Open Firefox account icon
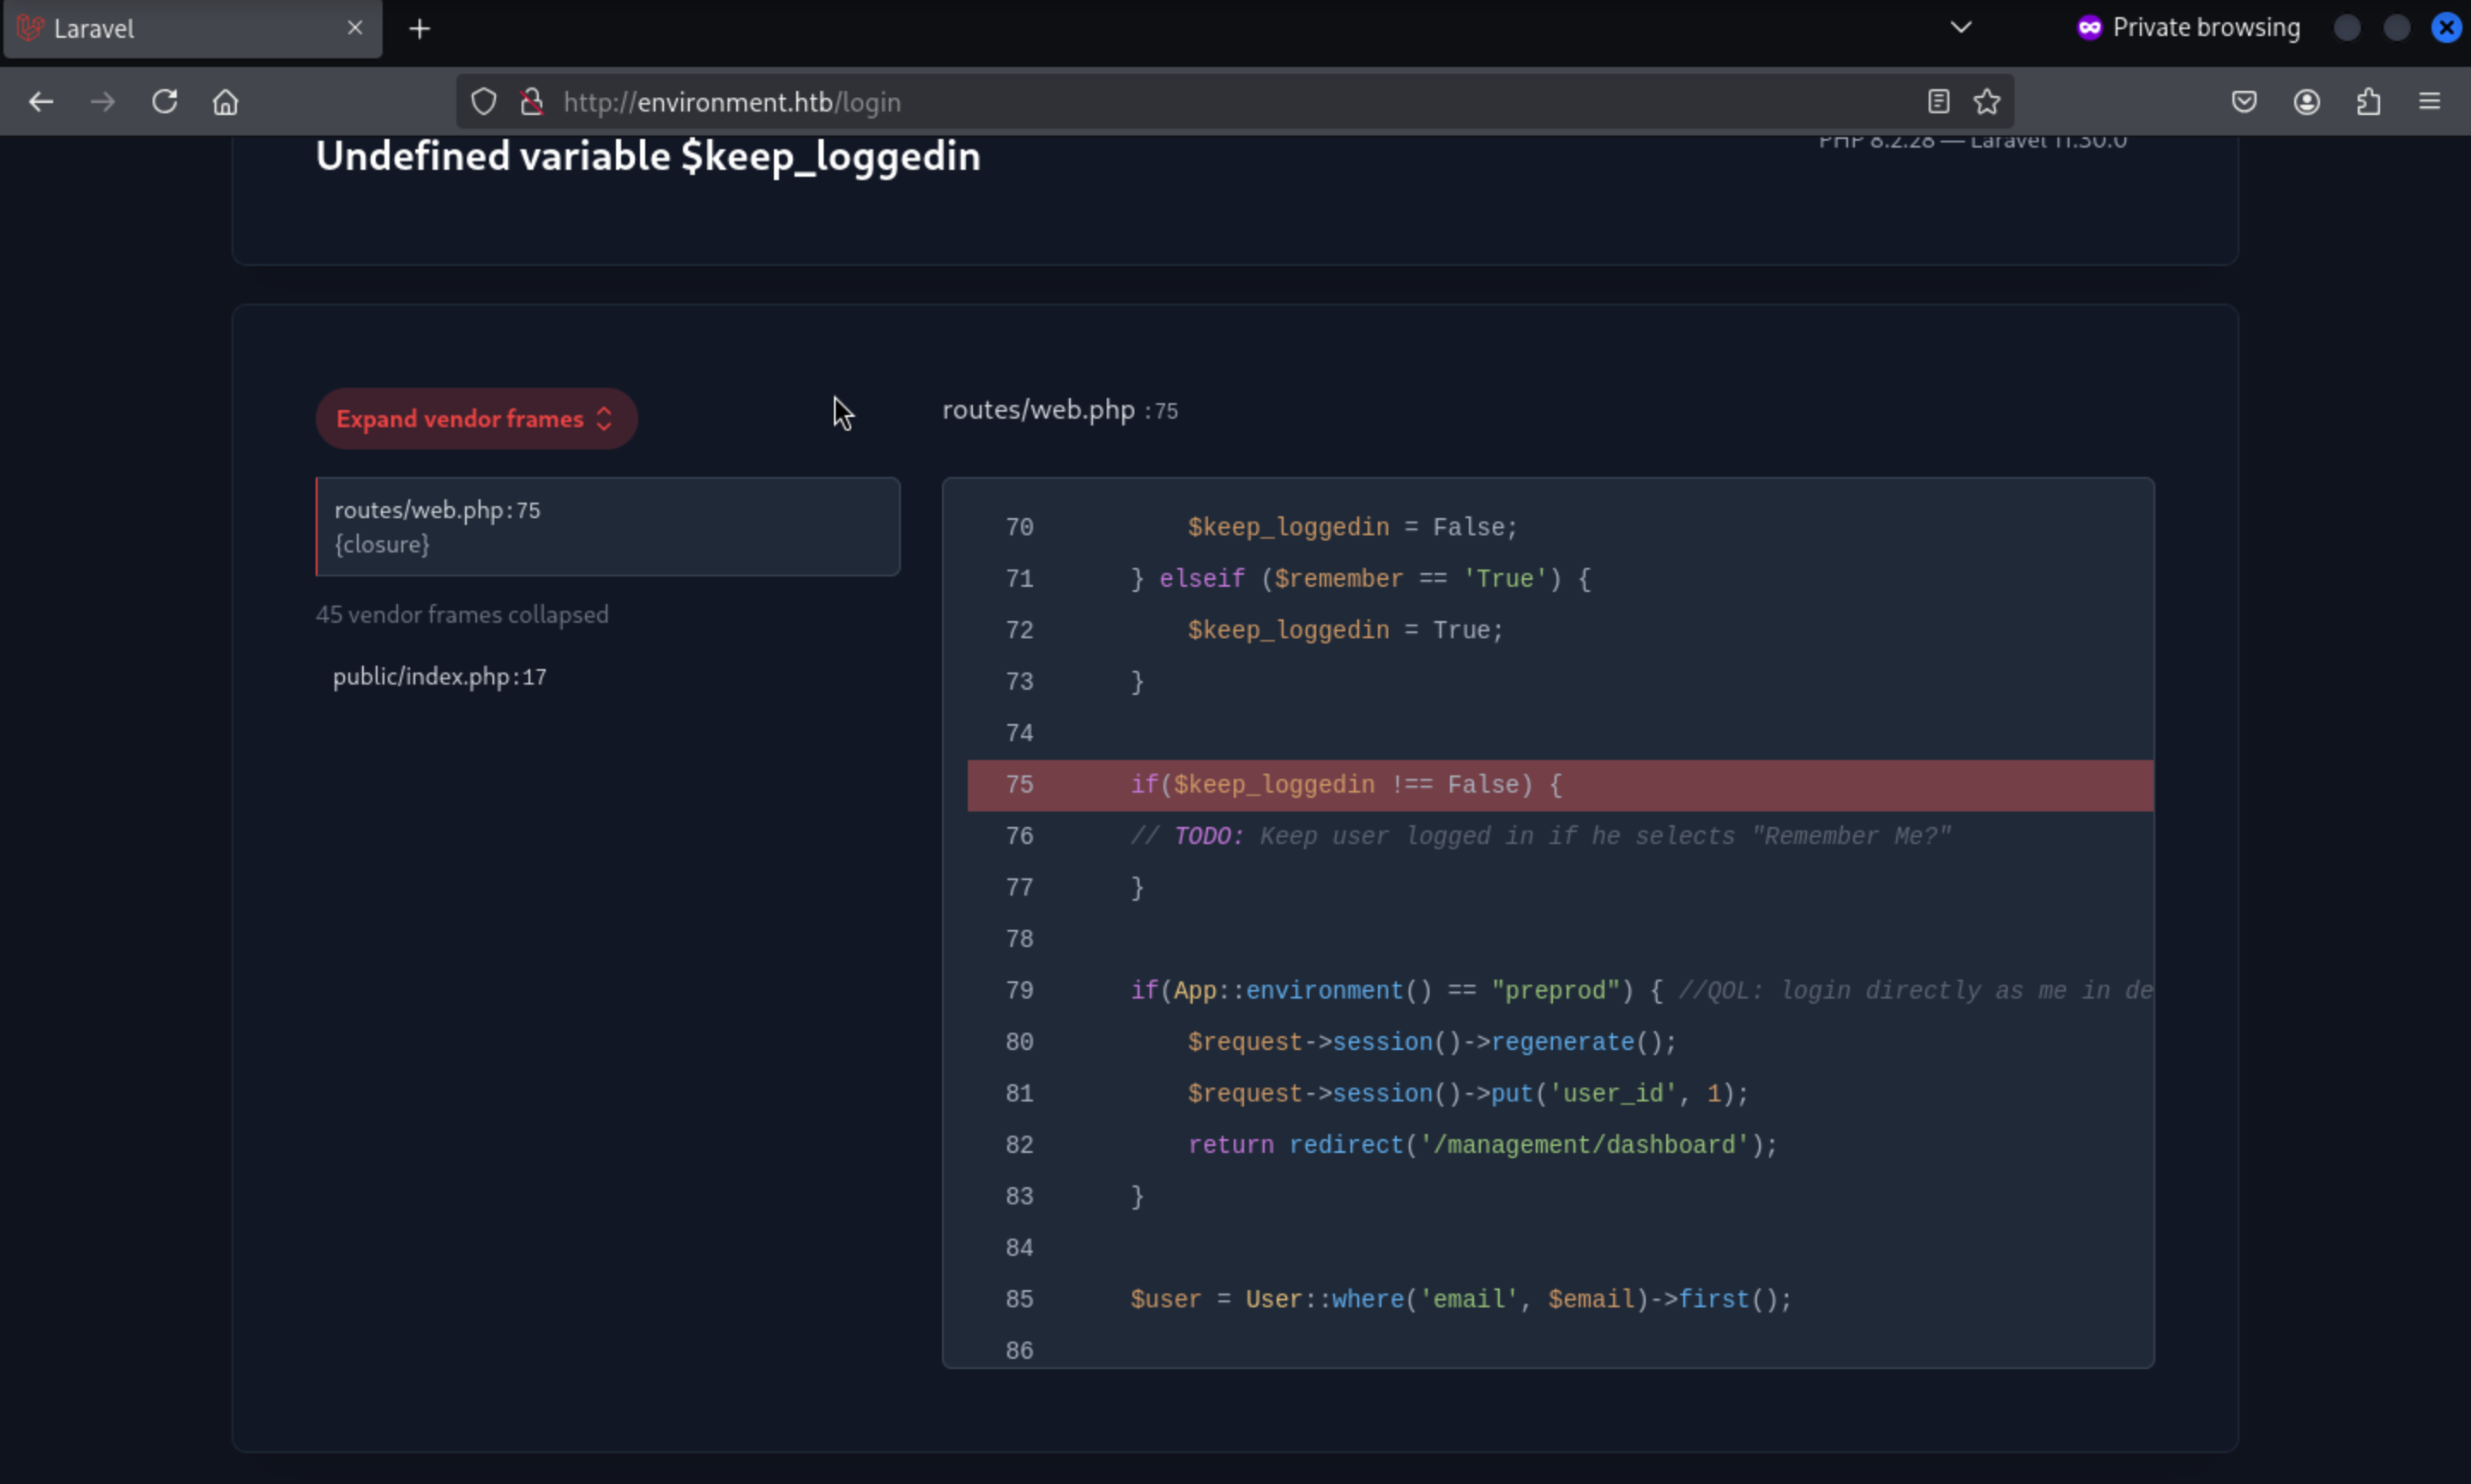Image resolution: width=2471 pixels, height=1484 pixels. [x=2307, y=102]
